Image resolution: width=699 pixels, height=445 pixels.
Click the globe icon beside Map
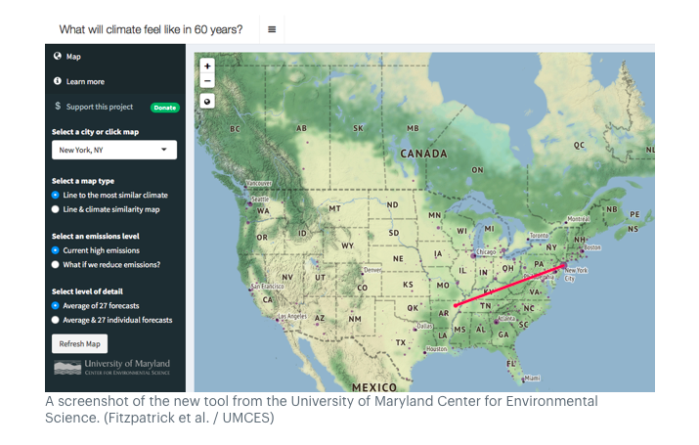coord(58,57)
